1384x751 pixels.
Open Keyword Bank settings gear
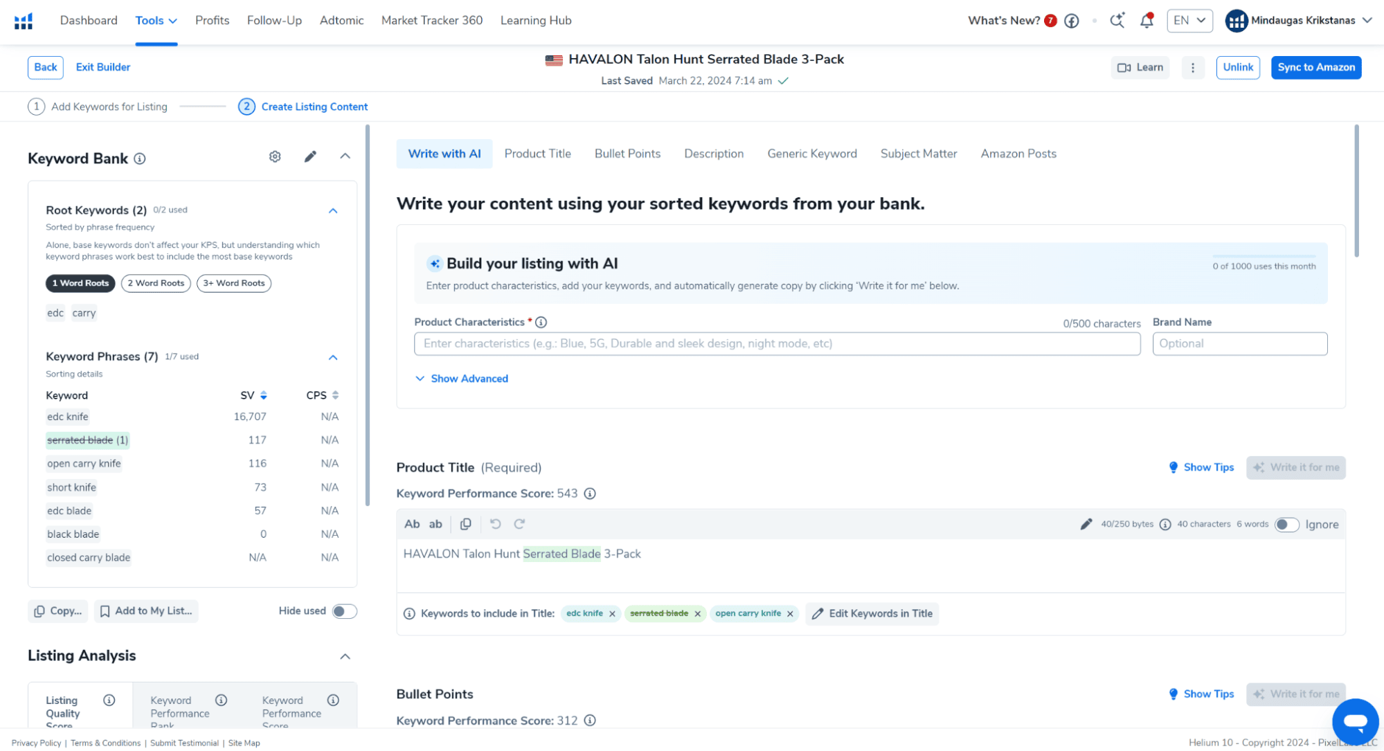tap(275, 156)
